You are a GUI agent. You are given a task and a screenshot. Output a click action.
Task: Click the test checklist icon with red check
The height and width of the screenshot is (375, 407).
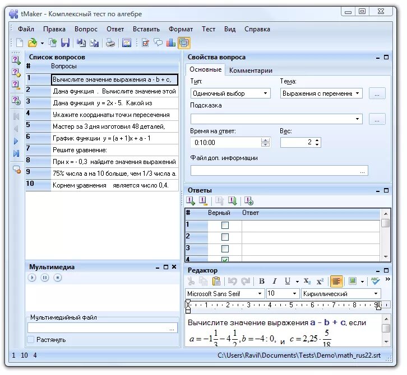point(146,43)
